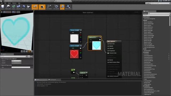Click the Mobile Stats toolbar icon
171x96 pixels.
pos(68,7)
